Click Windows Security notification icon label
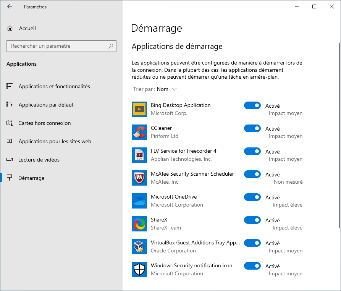The image size is (341, 291). point(191,265)
